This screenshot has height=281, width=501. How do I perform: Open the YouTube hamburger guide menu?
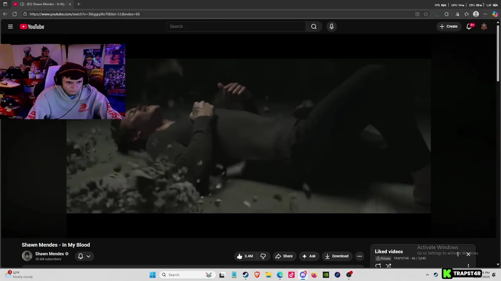pyautogui.click(x=11, y=27)
